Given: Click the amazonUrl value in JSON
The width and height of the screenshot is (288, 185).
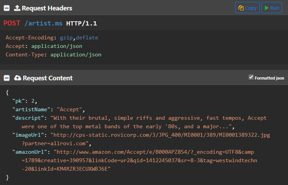Looking at the screenshot, I should pyautogui.click(x=154, y=152).
